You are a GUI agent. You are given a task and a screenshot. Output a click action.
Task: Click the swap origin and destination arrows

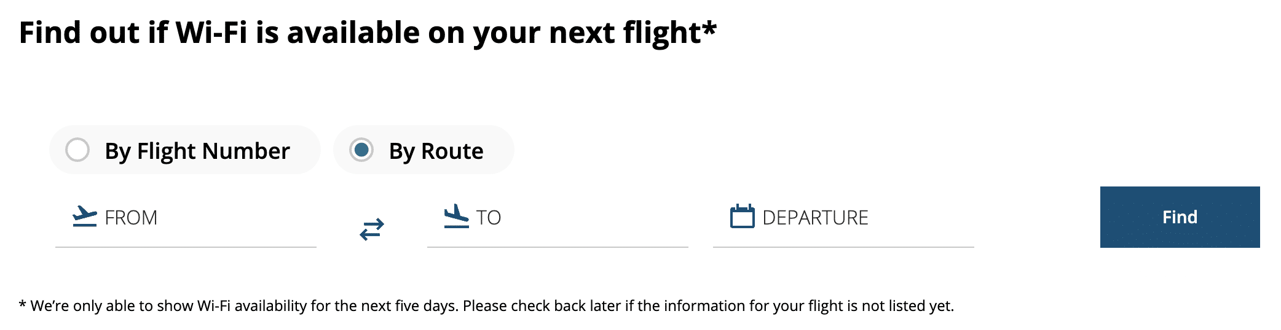(372, 229)
